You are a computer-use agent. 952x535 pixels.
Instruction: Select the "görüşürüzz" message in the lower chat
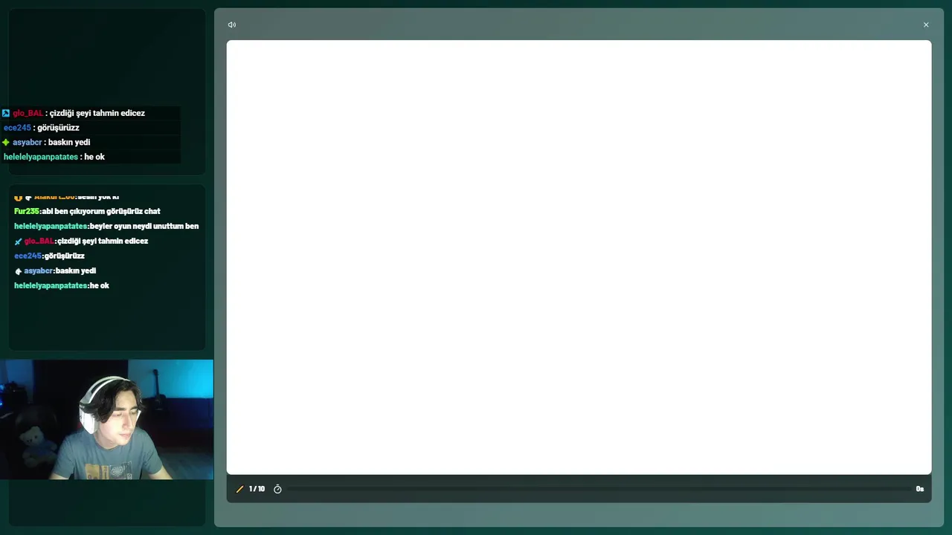65,256
